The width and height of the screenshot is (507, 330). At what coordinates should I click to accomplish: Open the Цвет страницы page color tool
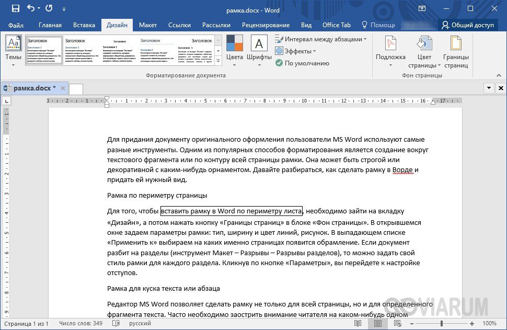424,52
